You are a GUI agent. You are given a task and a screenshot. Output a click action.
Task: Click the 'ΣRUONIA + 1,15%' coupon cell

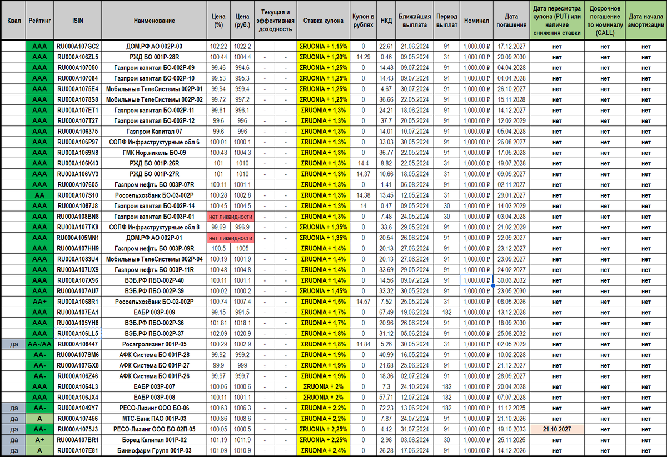(323, 46)
